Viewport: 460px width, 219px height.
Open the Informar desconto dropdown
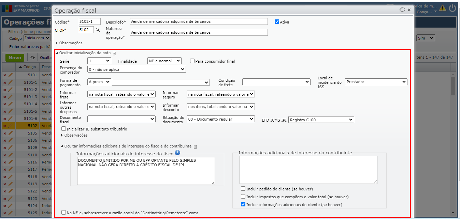click(221, 107)
